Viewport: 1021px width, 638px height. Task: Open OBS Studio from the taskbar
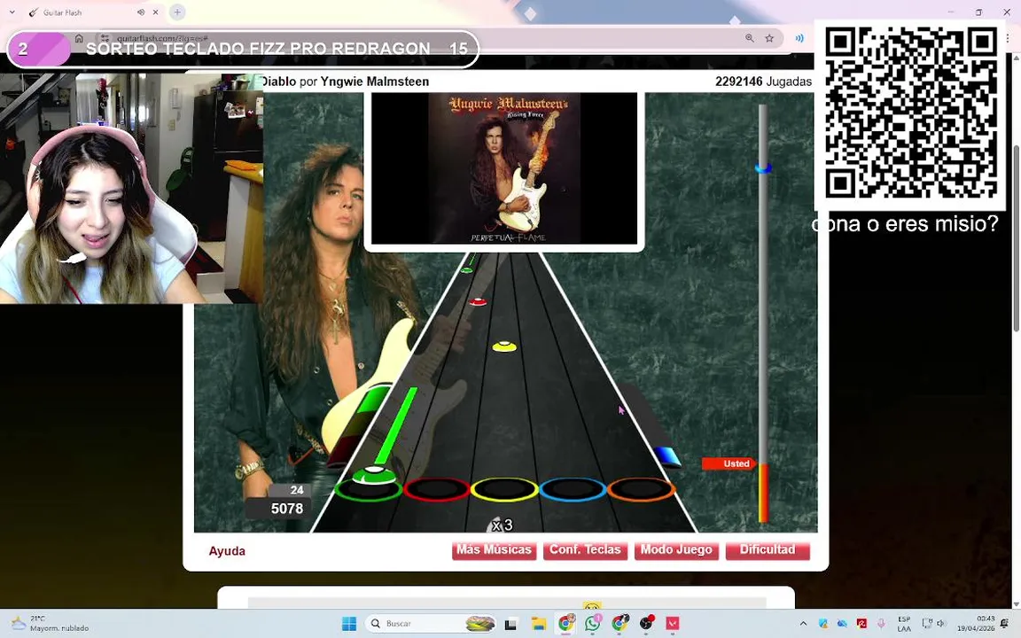click(x=646, y=624)
